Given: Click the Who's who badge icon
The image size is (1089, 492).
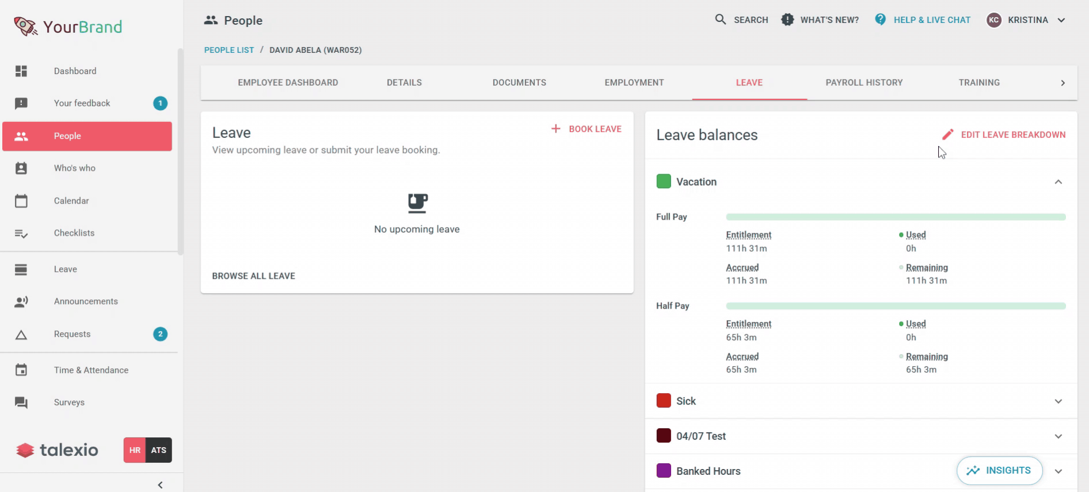Looking at the screenshot, I should (x=21, y=168).
